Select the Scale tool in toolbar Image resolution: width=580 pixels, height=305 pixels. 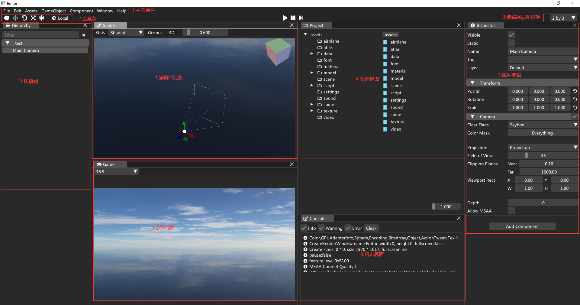(x=33, y=18)
